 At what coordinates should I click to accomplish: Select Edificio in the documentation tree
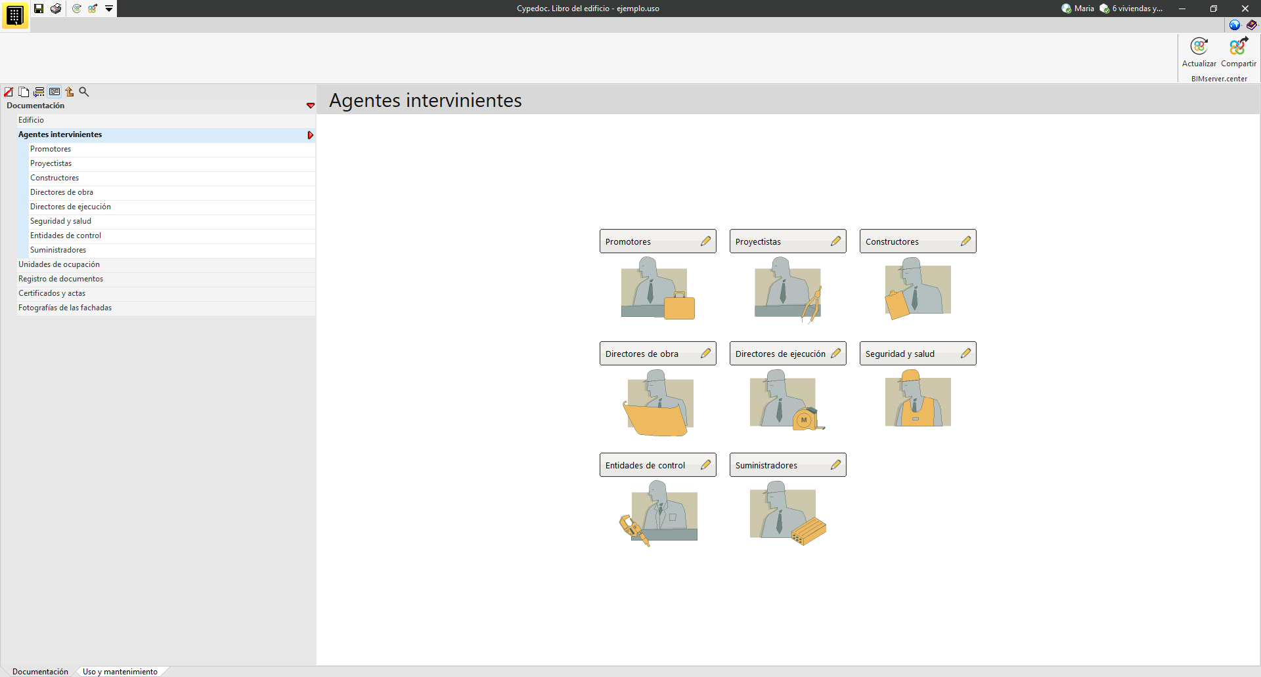coord(166,120)
